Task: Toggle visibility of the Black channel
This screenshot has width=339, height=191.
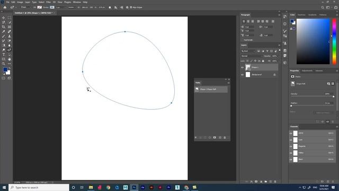Action: 291,159
